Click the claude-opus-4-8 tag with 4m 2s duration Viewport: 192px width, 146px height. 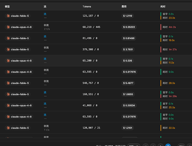coord(19,27)
